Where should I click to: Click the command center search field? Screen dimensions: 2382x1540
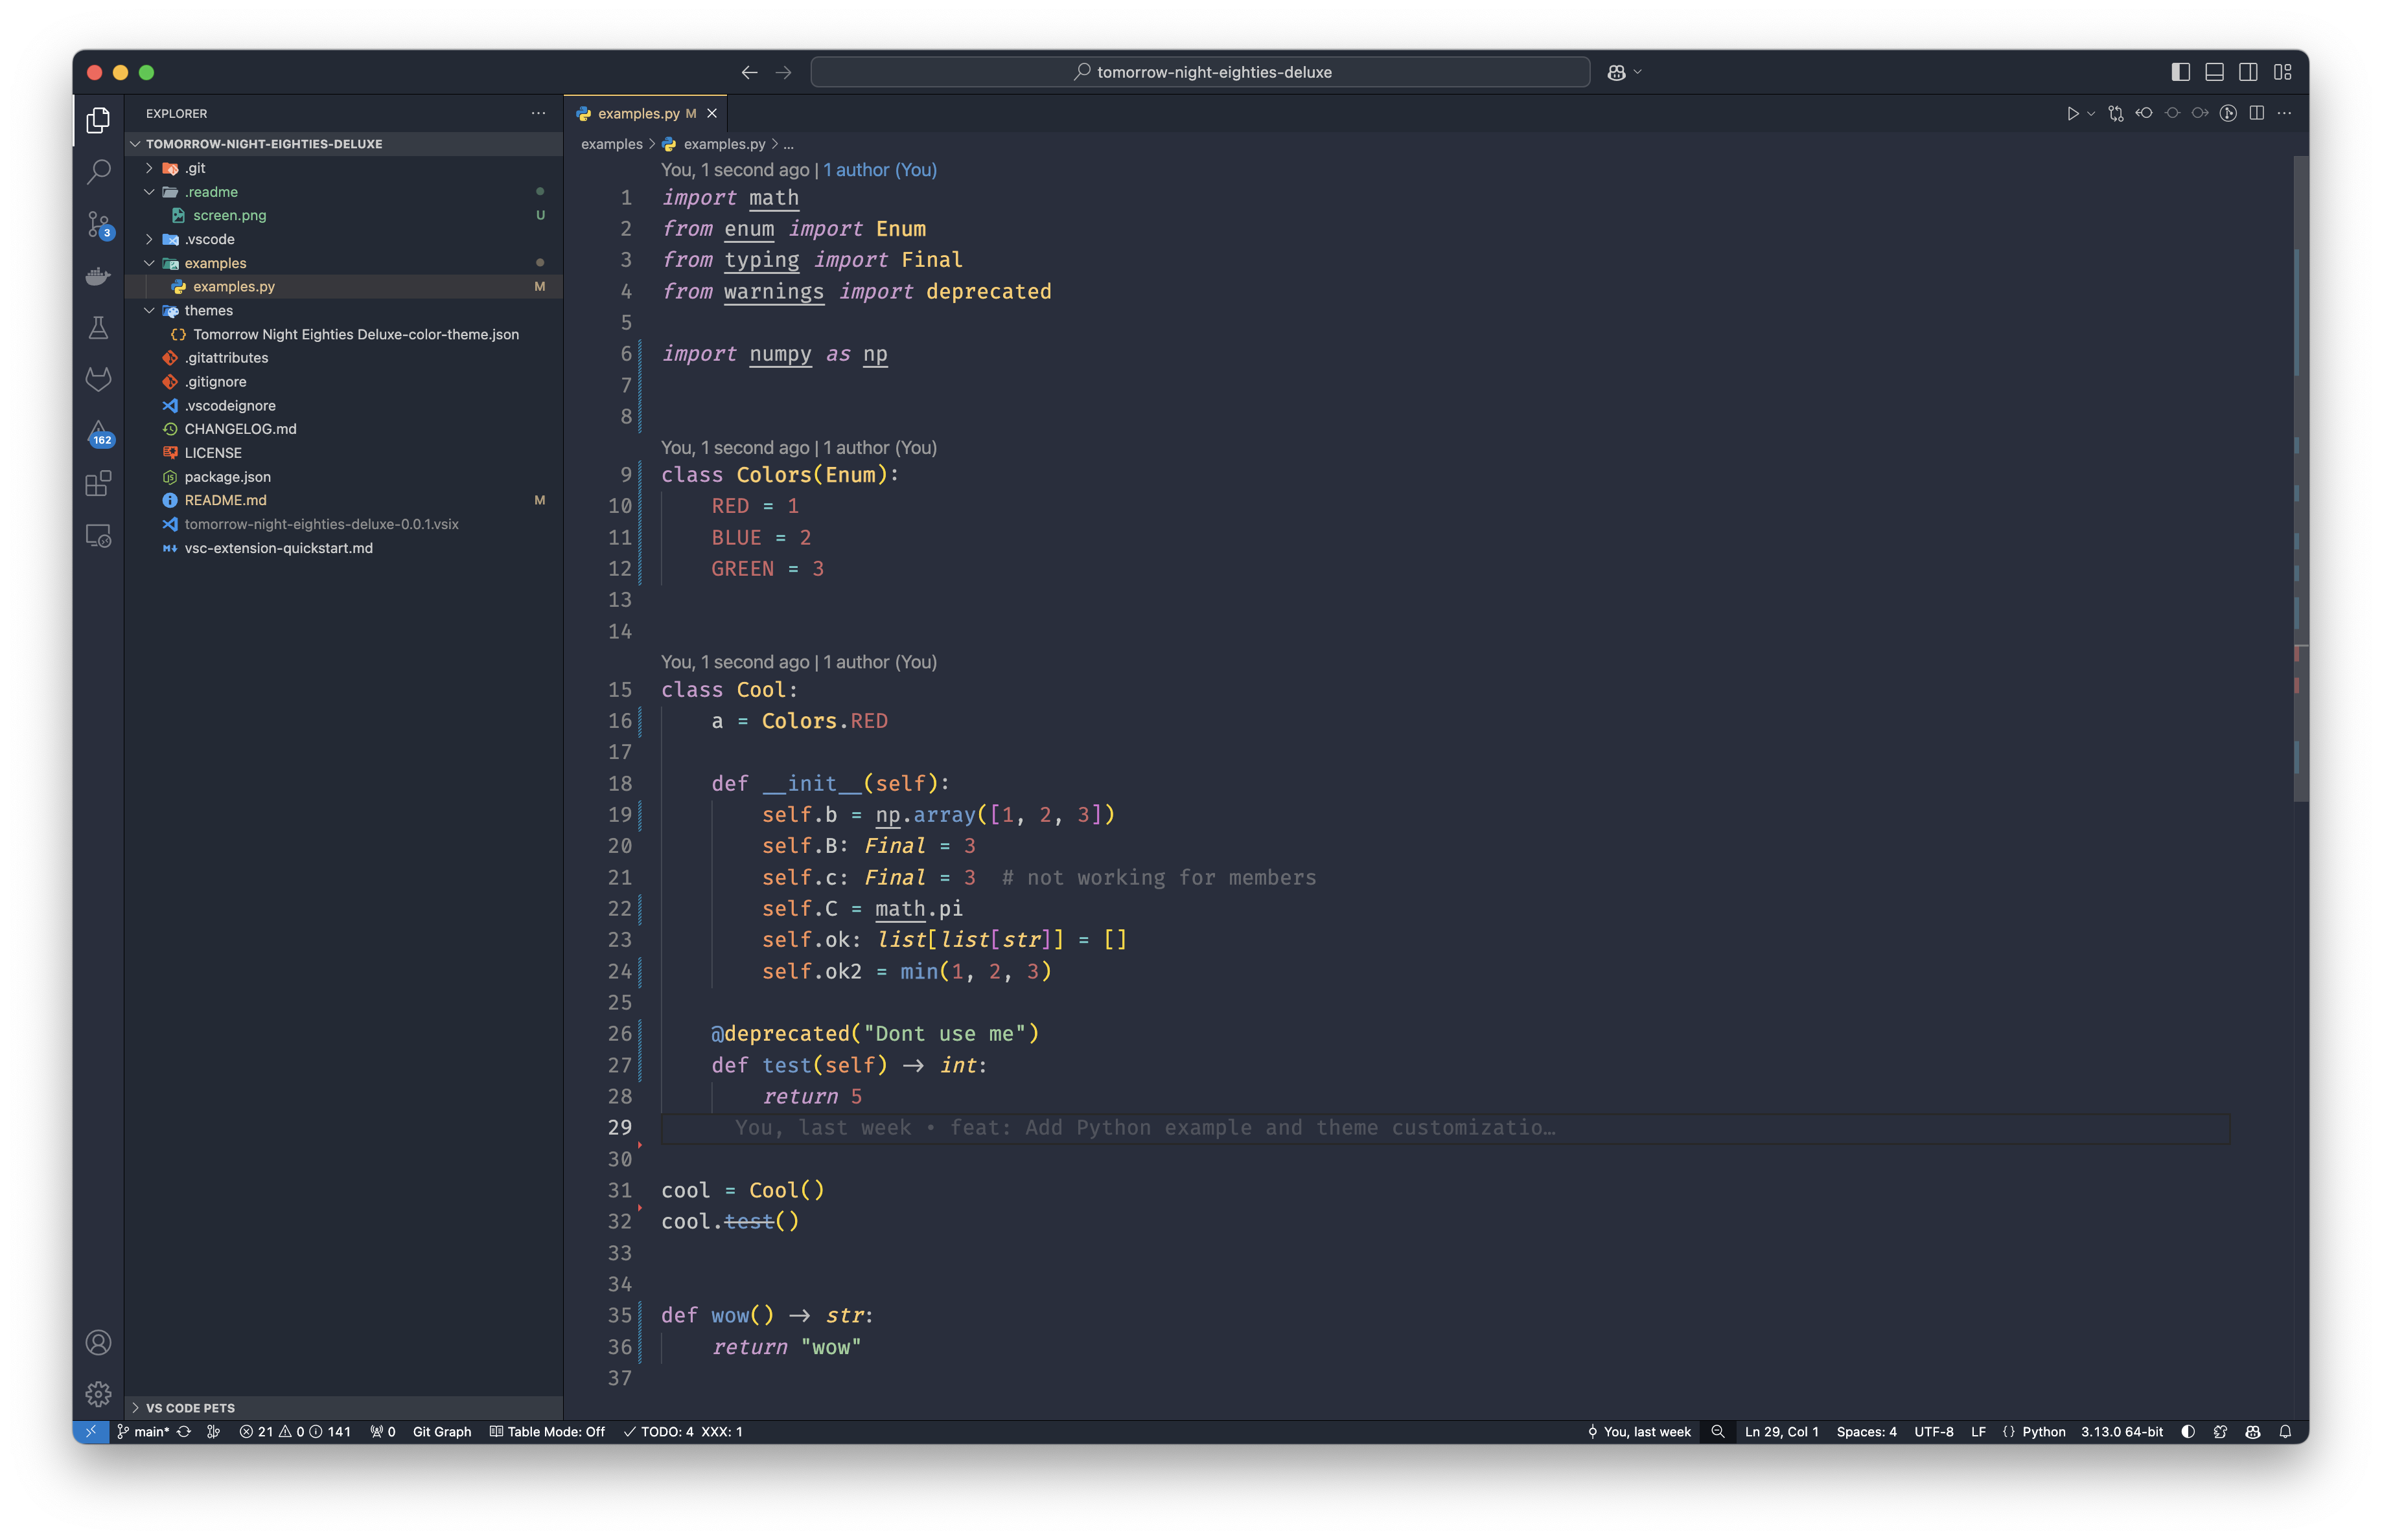(1199, 72)
